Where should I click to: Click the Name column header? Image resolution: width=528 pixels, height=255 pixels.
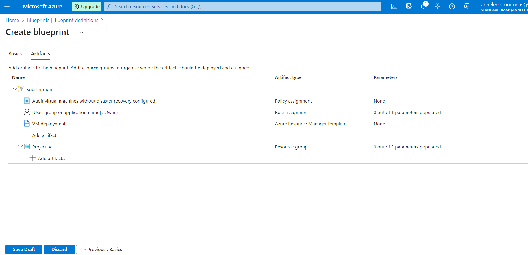click(x=18, y=77)
